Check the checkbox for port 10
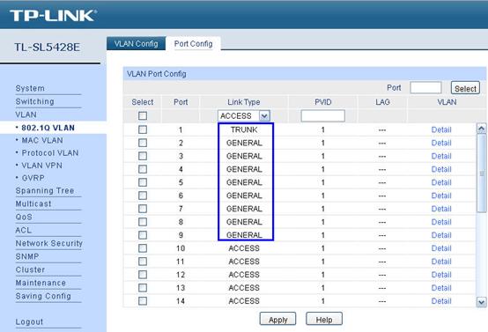The image size is (488, 332). point(143,248)
